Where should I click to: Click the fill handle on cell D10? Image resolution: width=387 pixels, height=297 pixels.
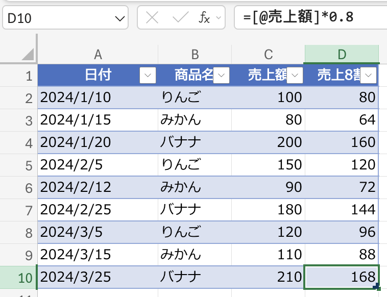point(377,288)
